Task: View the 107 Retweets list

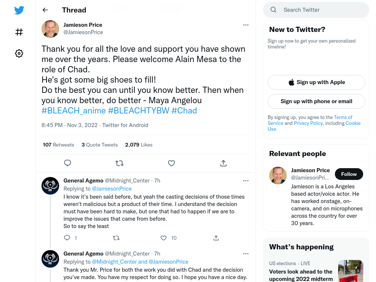Action: pos(58,145)
